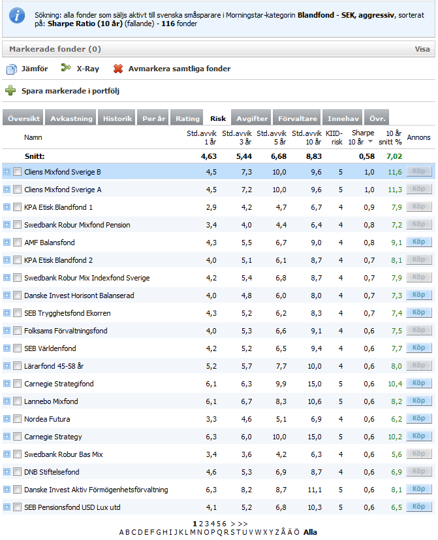438x540 pixels.
Task: Tick checkbox for Danske Invest Aktiv Förmögenhetsförvaltning
Action: (17, 490)
